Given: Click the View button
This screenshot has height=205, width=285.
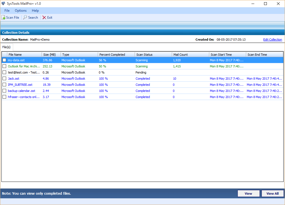Looking at the screenshot, I should tap(248, 194).
